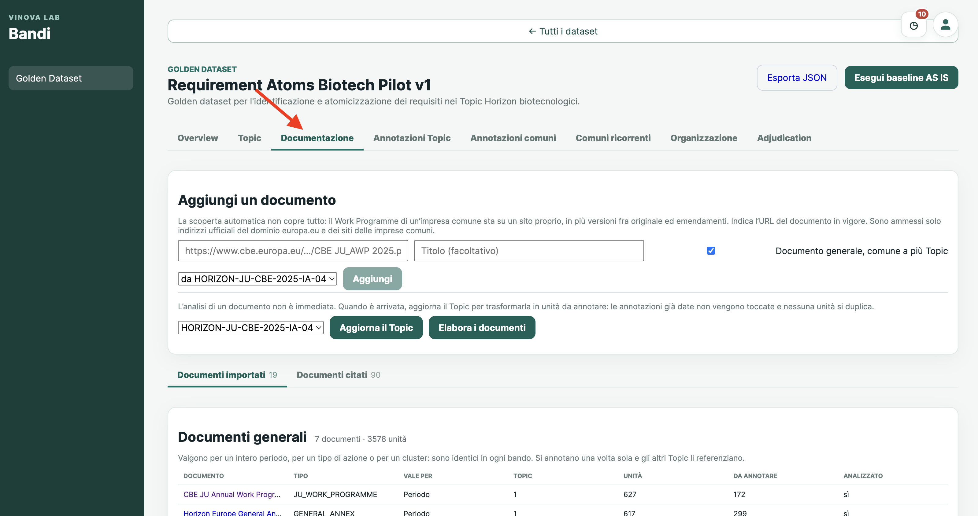Select the Documentazione tab
978x516 pixels.
pyautogui.click(x=317, y=138)
